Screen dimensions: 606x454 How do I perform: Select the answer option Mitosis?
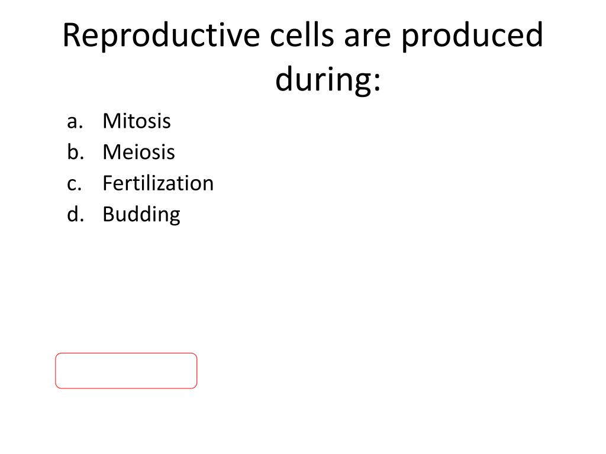137,121
